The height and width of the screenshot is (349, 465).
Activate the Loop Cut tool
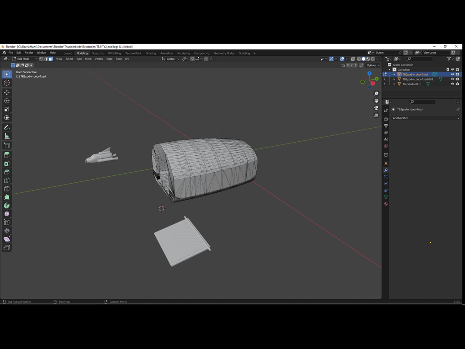7,180
